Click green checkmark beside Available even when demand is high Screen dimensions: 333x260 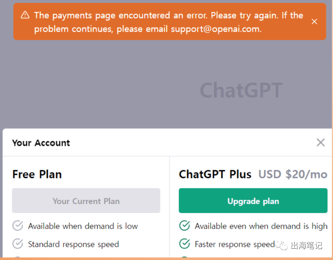184,226
